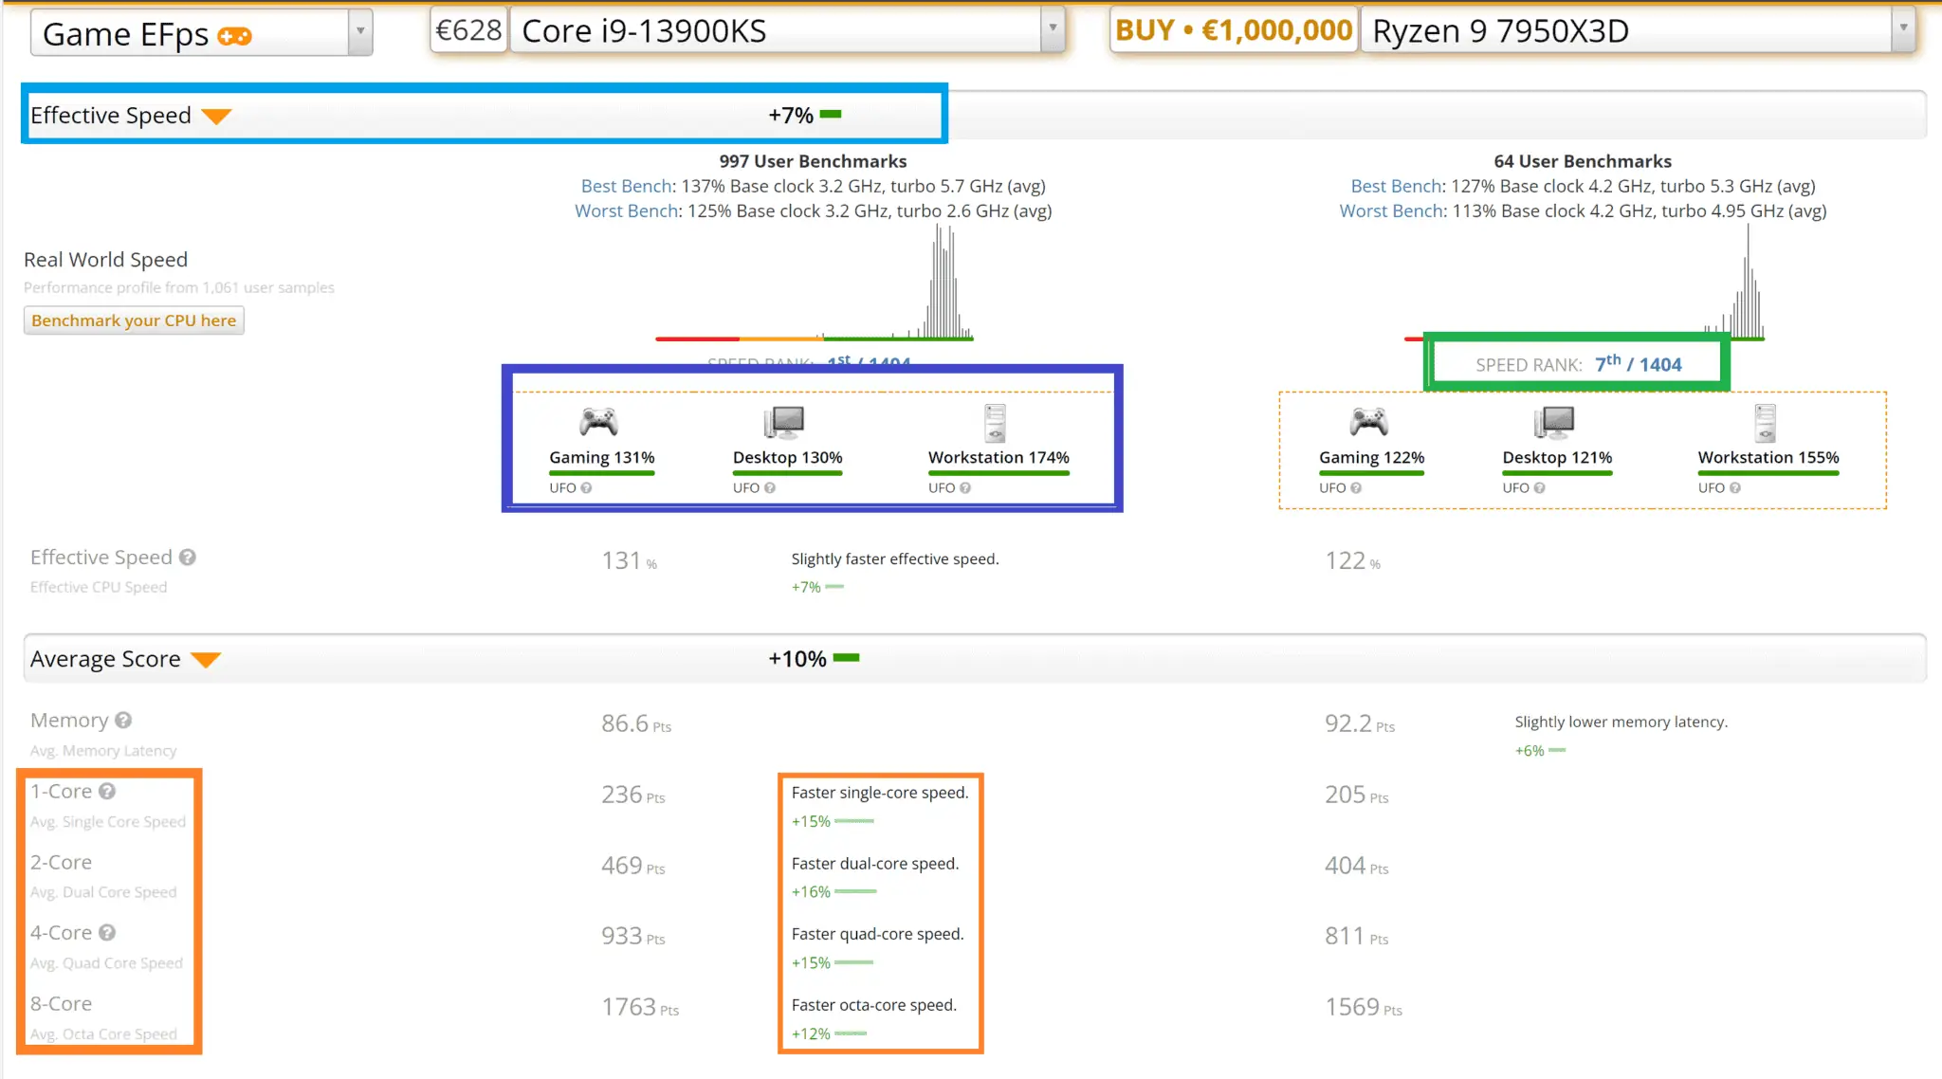The width and height of the screenshot is (1942, 1079).
Task: Click the Ryzen 9 7950X3D distribution histogram
Action: pos(1585,283)
